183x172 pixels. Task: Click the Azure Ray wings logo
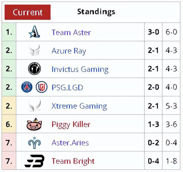(x=34, y=50)
